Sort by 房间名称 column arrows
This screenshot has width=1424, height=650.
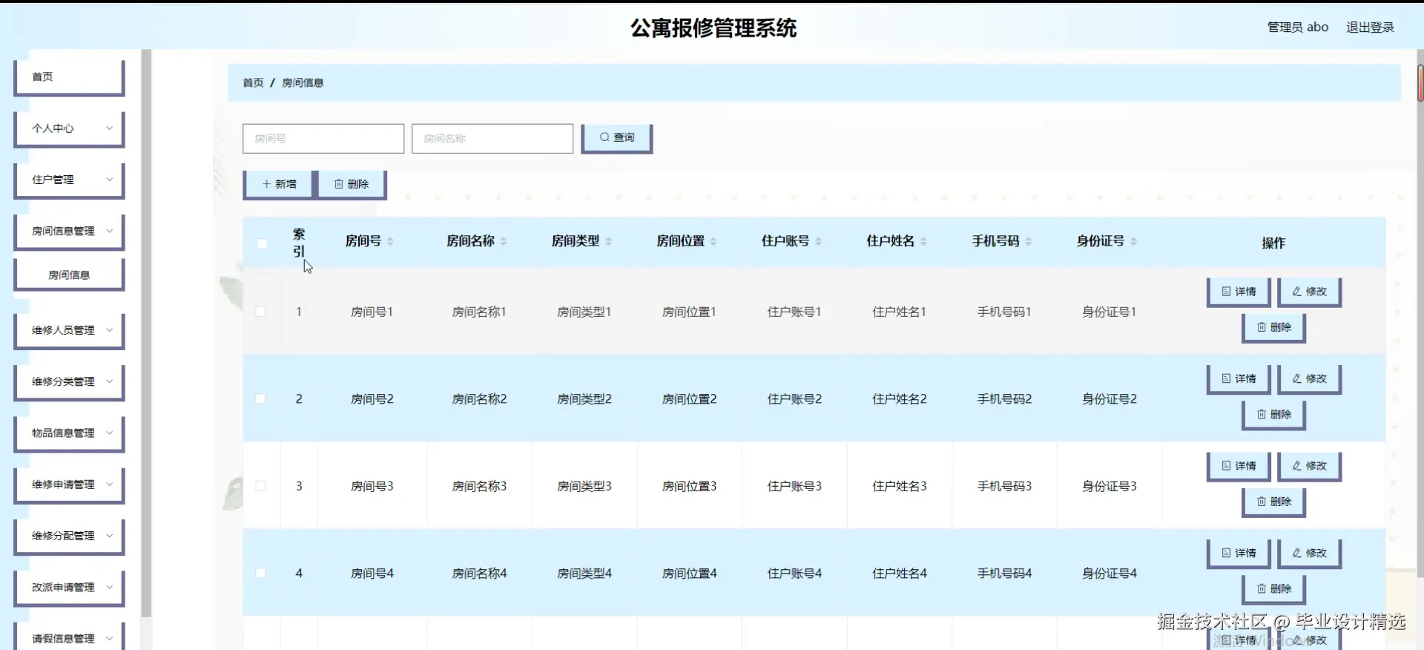click(x=504, y=241)
